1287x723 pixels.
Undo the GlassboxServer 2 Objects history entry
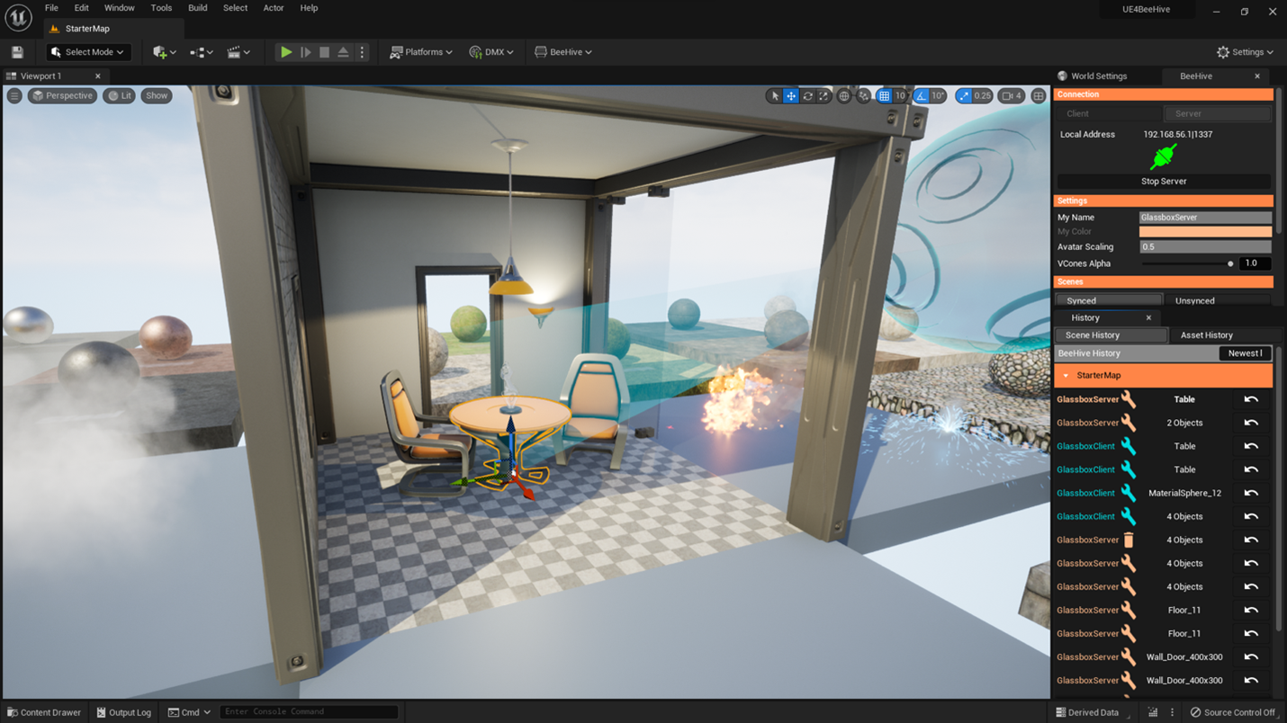1251,423
